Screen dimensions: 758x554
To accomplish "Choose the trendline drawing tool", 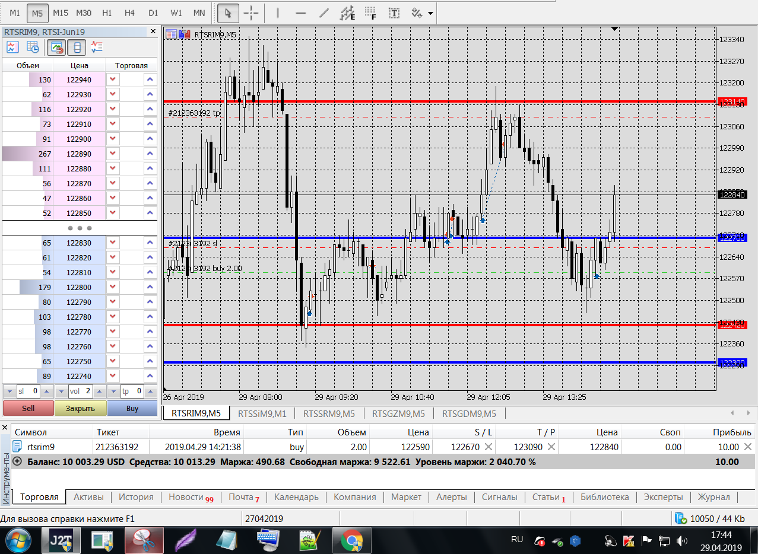I will [x=324, y=12].
